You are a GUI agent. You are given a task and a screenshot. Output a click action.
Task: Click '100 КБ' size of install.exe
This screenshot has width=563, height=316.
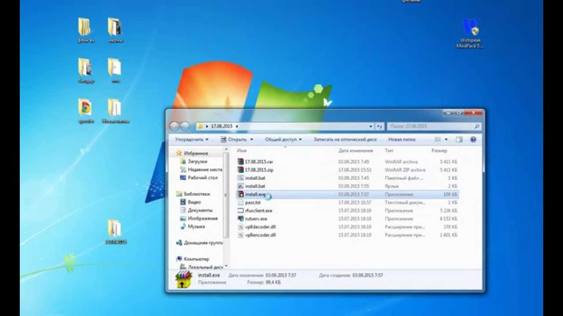pos(450,194)
